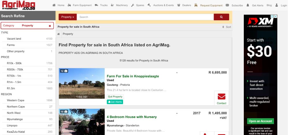Click Open an Account in XM ad
The width and height of the screenshot is (288, 135).
coord(261,121)
